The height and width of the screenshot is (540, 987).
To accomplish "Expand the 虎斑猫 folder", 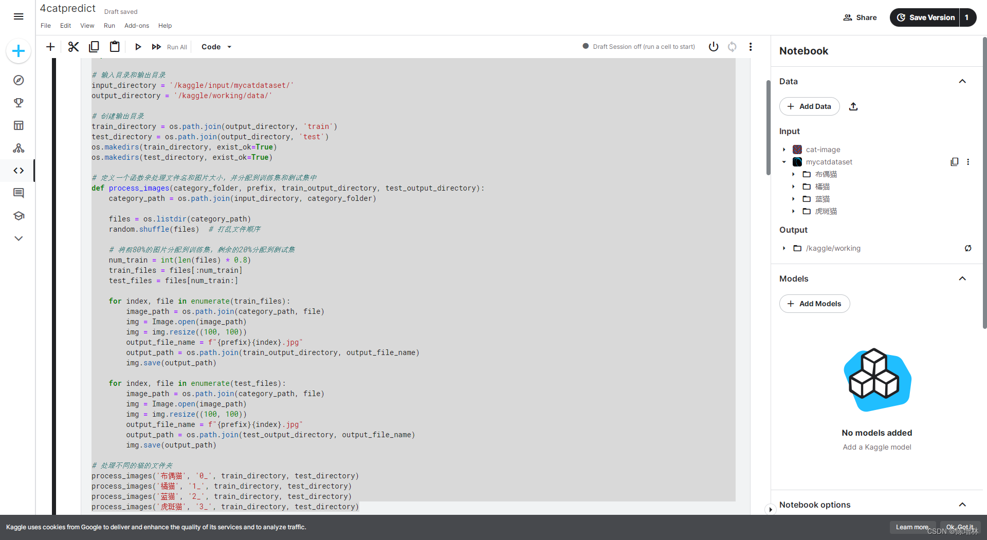I will coord(793,211).
